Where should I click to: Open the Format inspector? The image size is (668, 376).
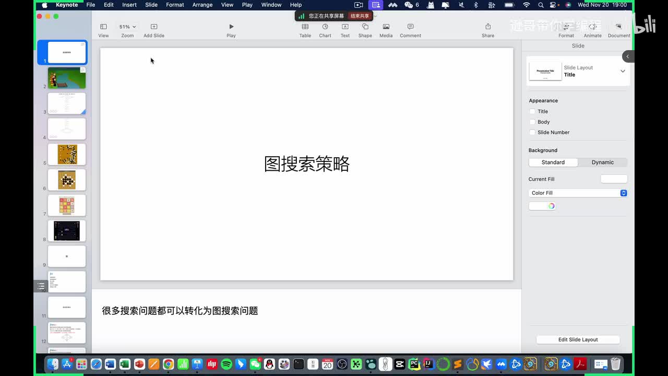[x=566, y=27]
